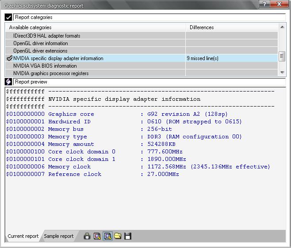Image resolution: width=291 pixels, height=248 pixels.
Task: Save report with the floppy disk icon
Action: click(128, 236)
